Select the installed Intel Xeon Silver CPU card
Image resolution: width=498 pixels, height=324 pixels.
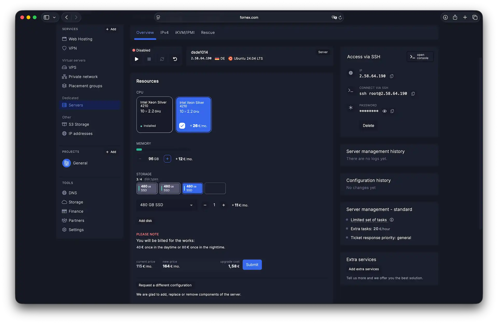pyautogui.click(x=155, y=114)
